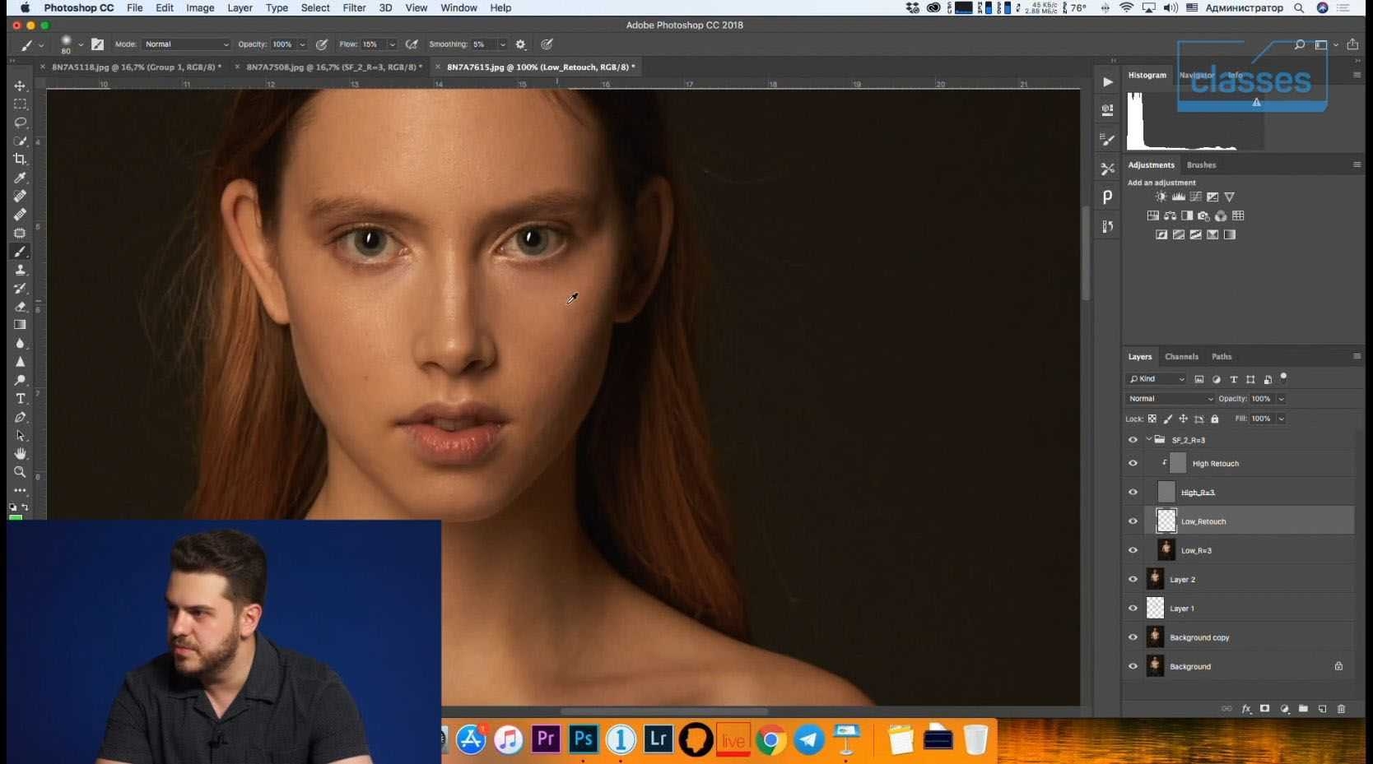Select the Gradient tool
1373x764 pixels.
20,325
